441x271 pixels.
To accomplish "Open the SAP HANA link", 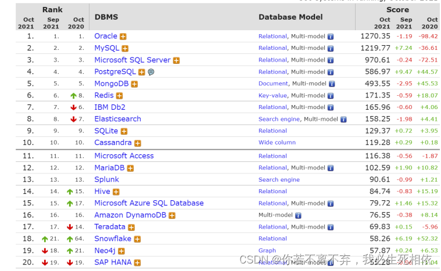I will pos(113,262).
